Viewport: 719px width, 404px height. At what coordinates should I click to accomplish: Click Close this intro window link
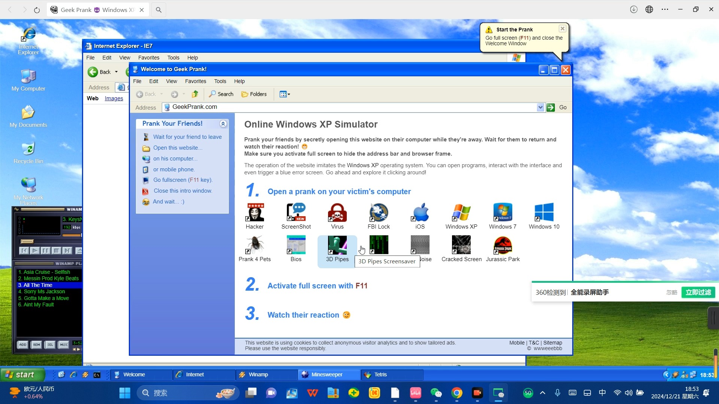coord(183,191)
